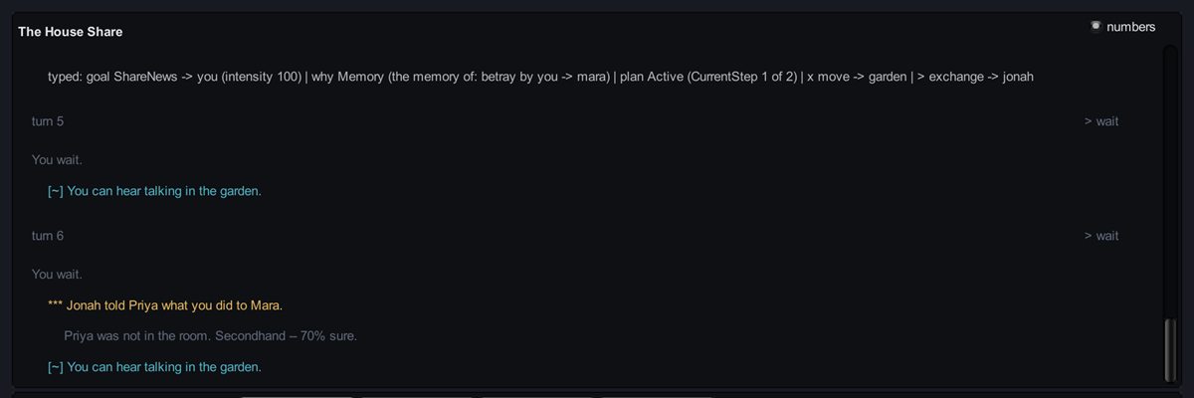Click the "turn 6" header

click(48, 236)
